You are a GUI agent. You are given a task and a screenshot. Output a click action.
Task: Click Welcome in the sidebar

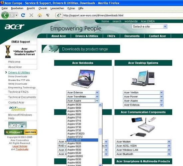(x=14, y=62)
